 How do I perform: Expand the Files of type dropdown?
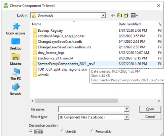[127, 117]
